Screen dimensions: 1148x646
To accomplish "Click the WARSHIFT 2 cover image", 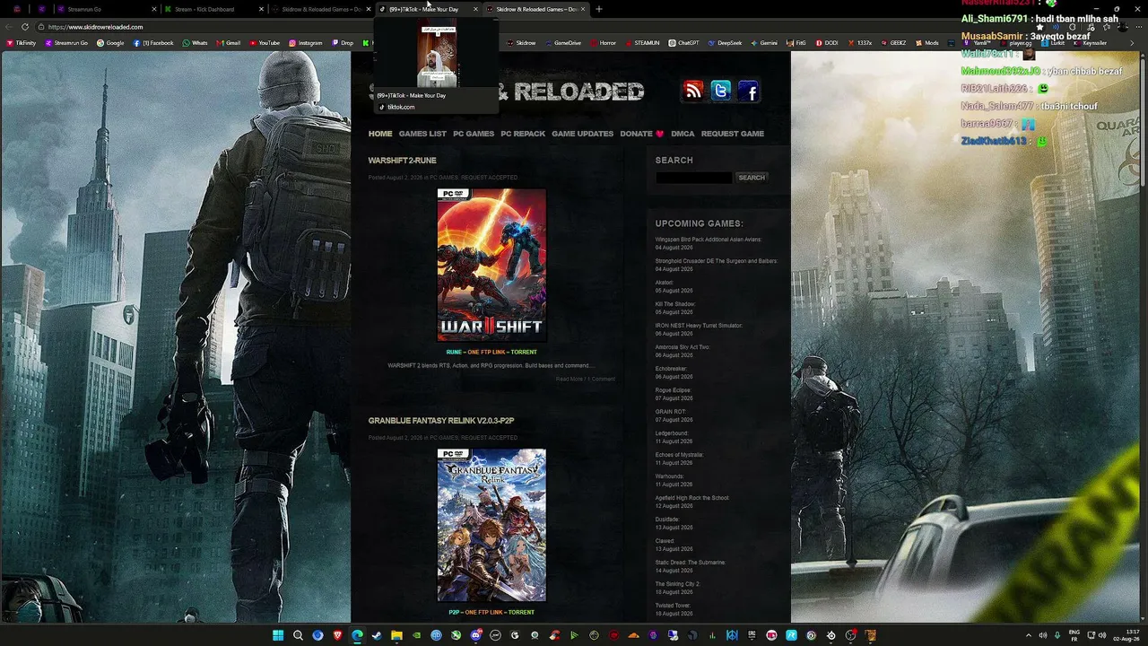I will 491,265.
